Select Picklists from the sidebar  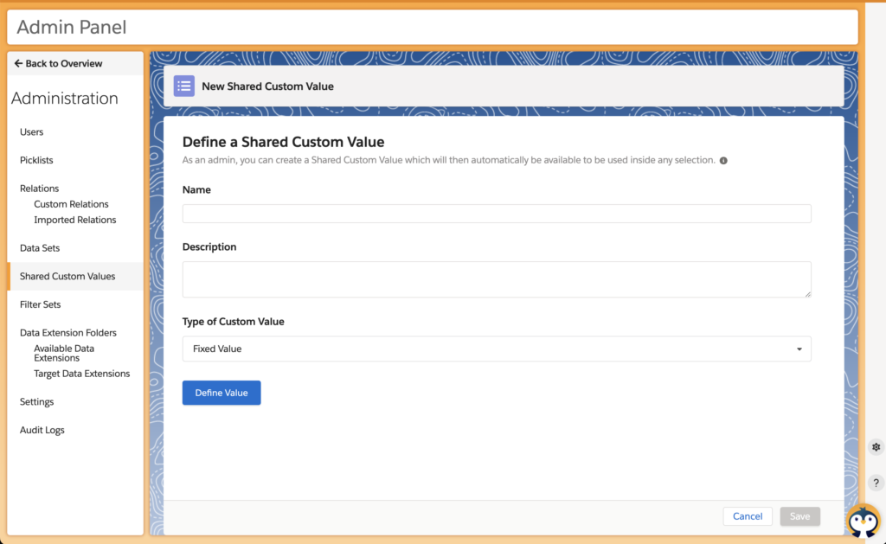coord(36,160)
